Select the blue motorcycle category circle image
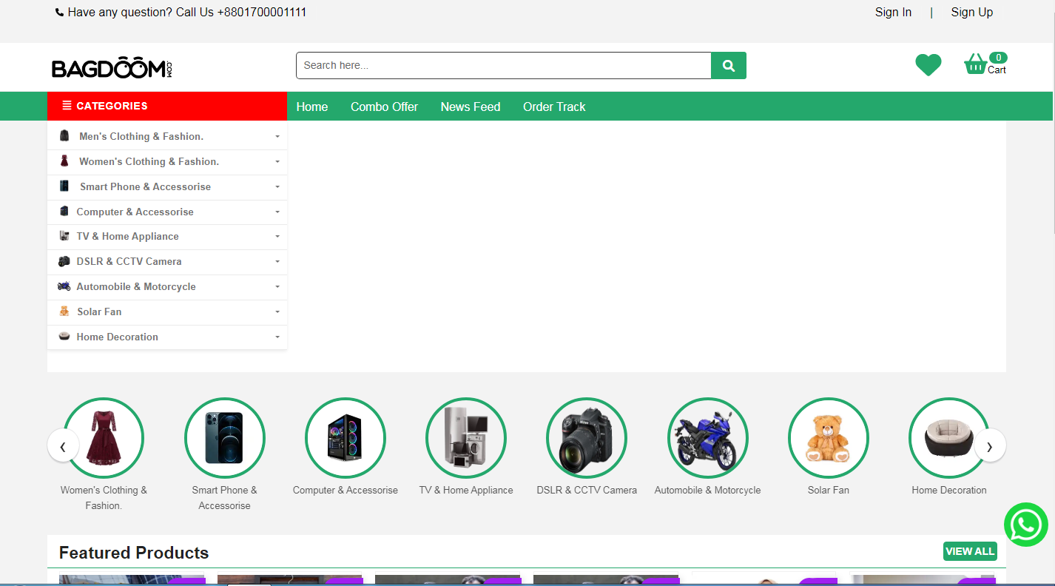 click(707, 438)
